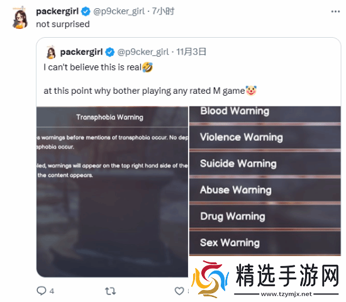This screenshot has height=302, width=346.
Task: Select the Sex Warning entry
Action: click(265, 243)
